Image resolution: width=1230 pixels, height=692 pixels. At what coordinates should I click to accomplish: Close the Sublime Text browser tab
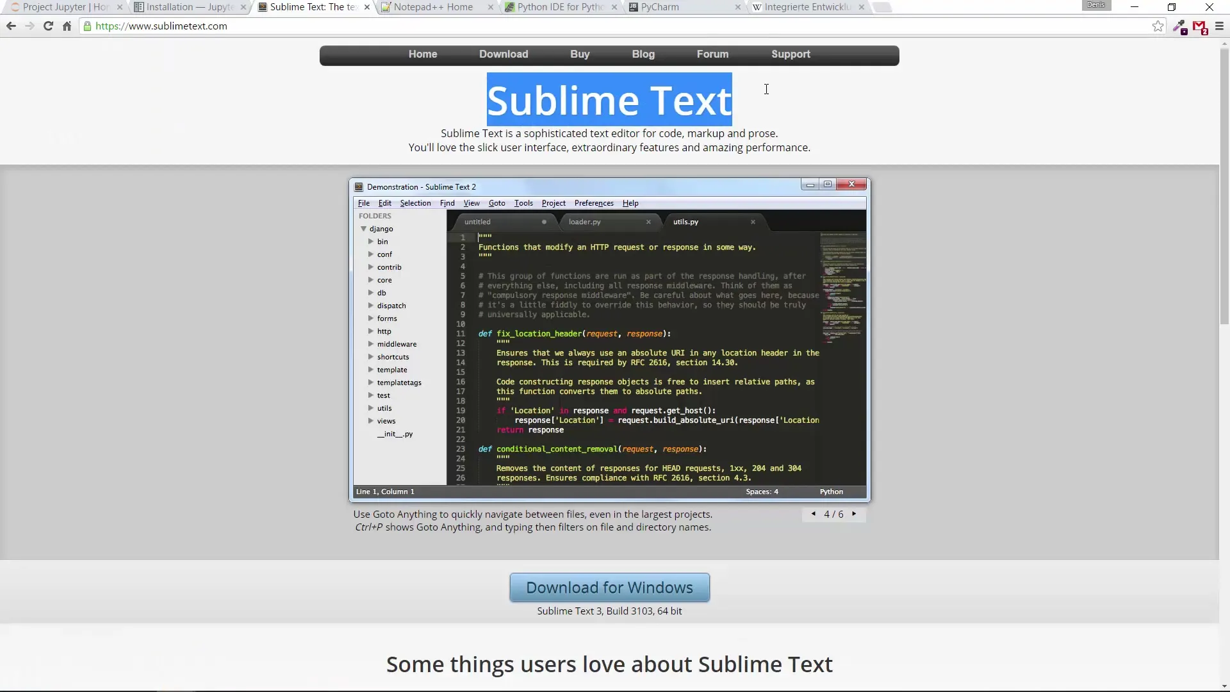pyautogui.click(x=366, y=7)
